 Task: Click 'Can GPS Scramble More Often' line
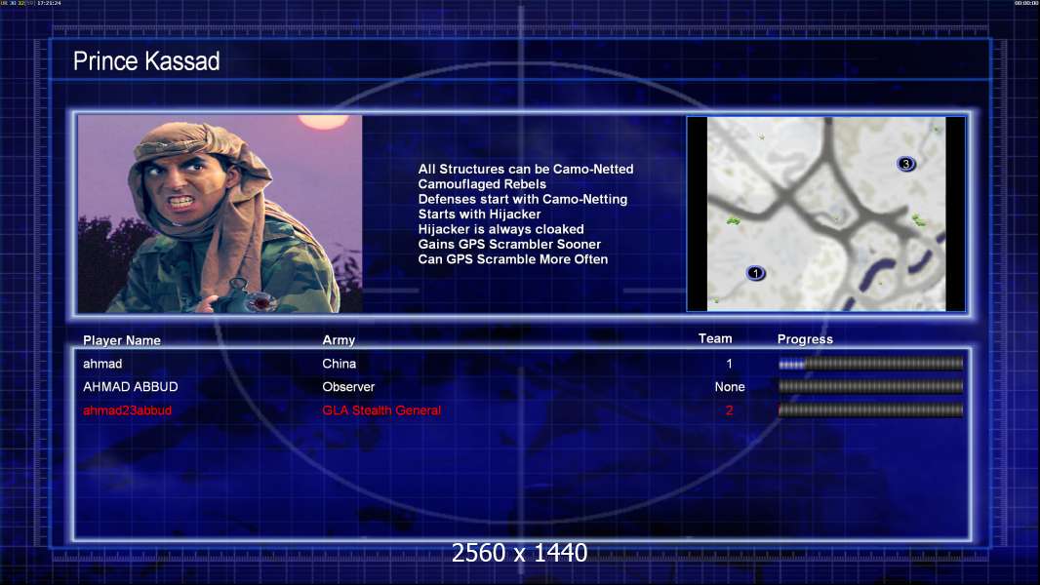coord(513,259)
